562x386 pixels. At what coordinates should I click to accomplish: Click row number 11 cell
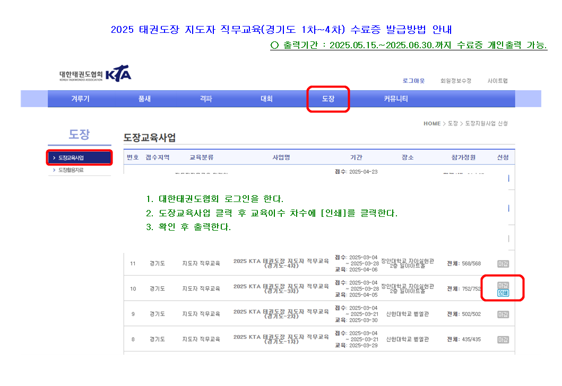point(133,264)
